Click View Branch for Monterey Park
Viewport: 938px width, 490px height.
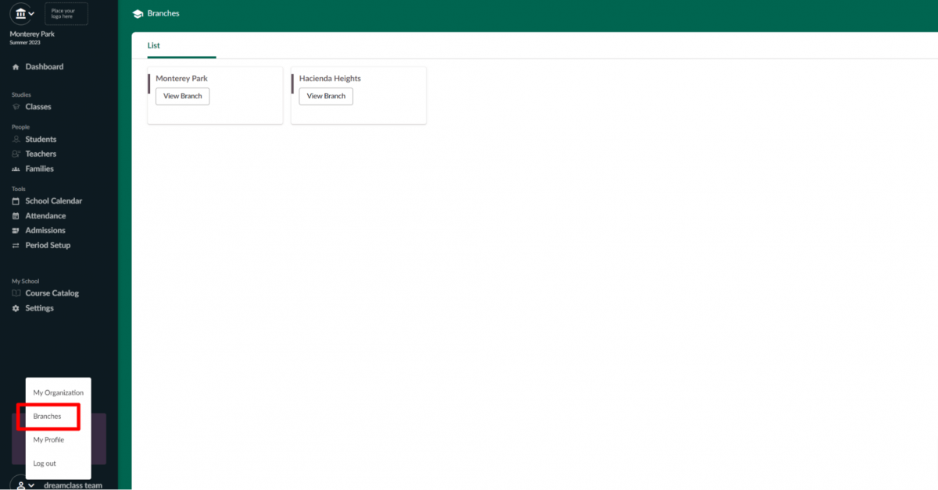[182, 97]
